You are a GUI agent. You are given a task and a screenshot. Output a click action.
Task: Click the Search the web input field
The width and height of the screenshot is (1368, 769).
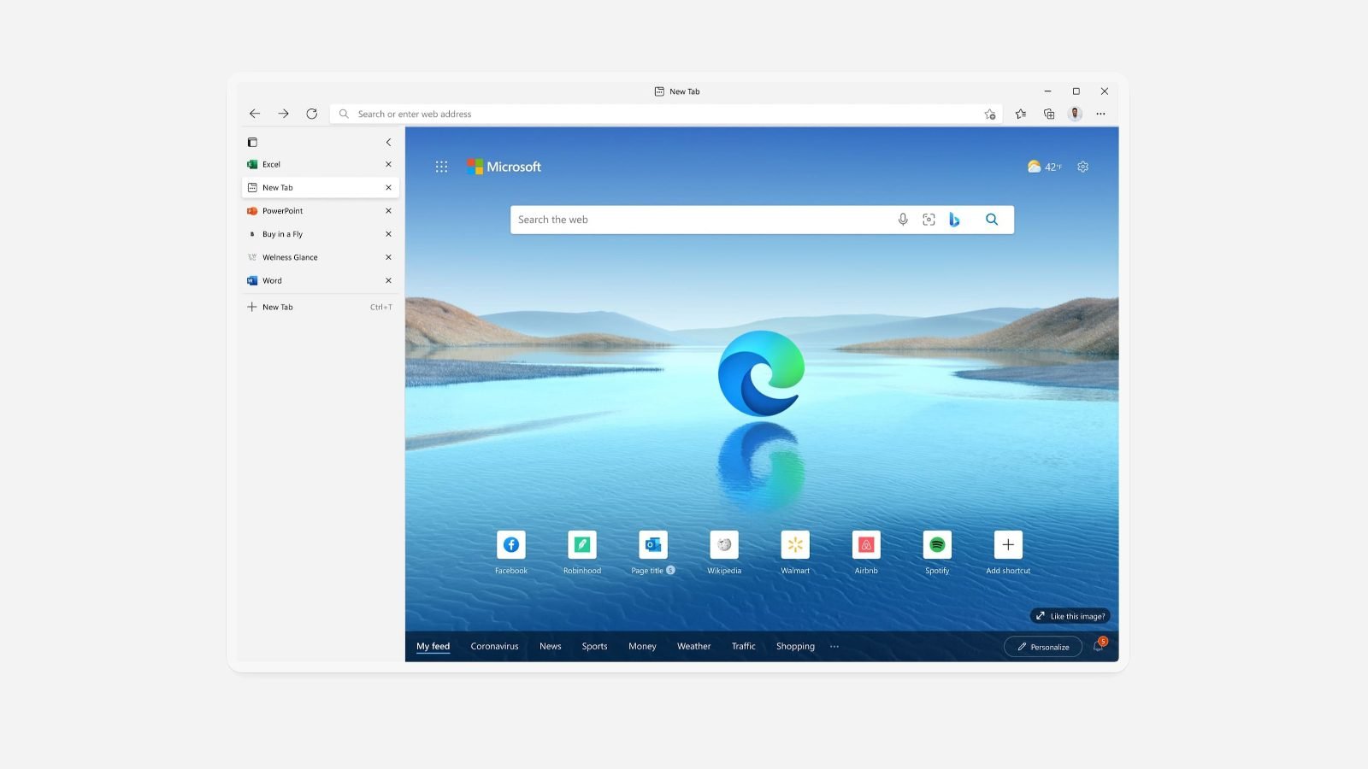(701, 219)
